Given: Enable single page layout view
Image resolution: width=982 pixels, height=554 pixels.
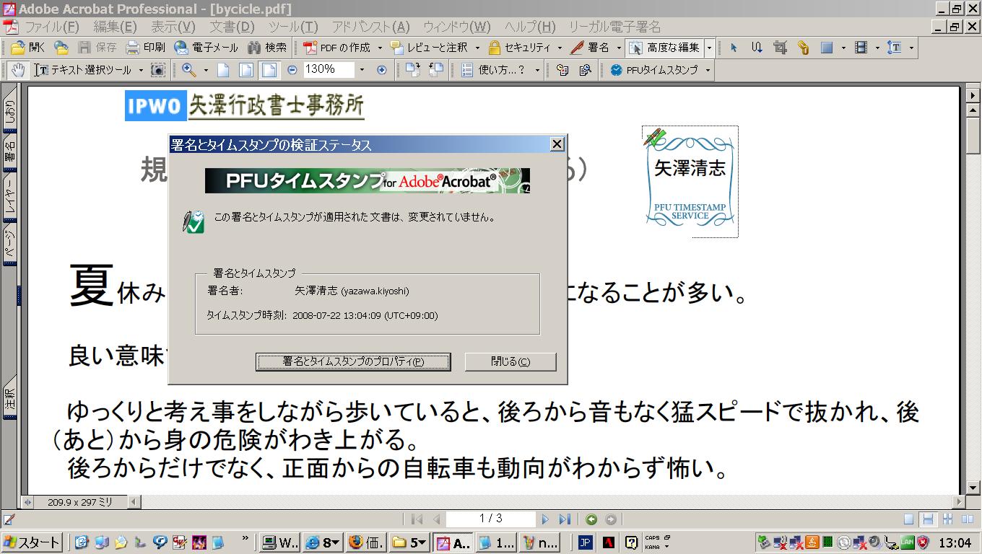Looking at the screenshot, I should tap(909, 519).
